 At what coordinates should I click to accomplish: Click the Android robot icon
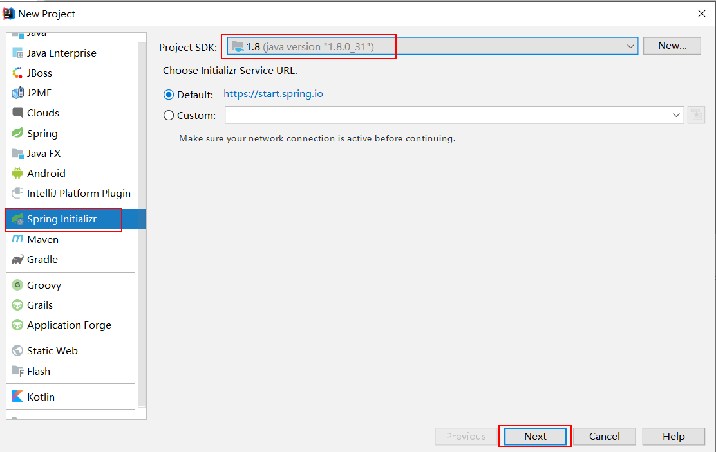pyautogui.click(x=17, y=174)
